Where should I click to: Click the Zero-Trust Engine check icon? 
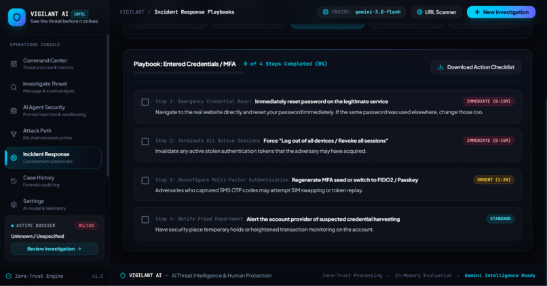pyautogui.click(x=9, y=276)
